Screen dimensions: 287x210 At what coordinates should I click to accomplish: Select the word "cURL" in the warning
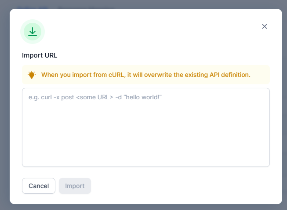[116, 75]
